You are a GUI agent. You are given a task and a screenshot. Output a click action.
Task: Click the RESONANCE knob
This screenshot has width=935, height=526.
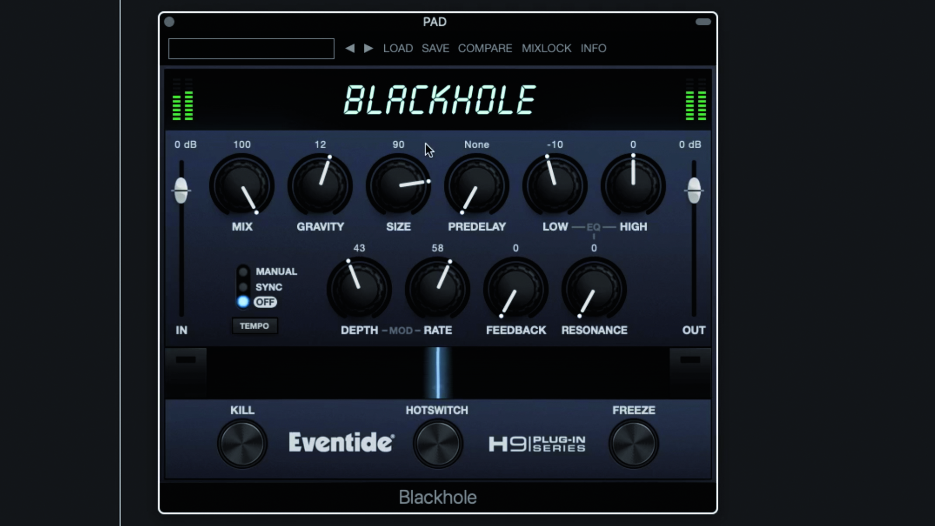(594, 290)
